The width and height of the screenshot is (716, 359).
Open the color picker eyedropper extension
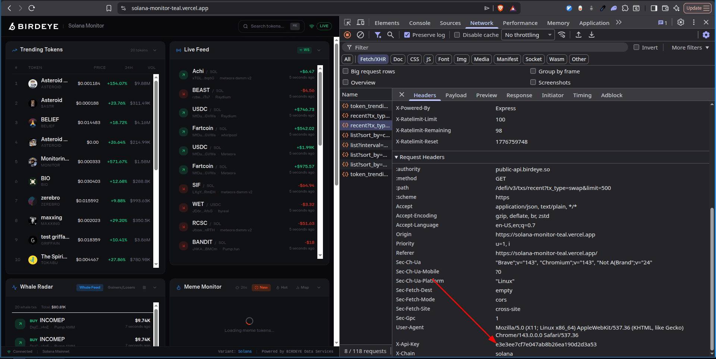[x=603, y=8]
